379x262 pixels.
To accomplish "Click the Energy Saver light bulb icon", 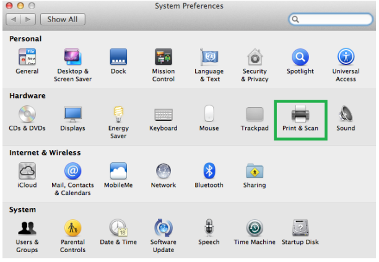I will 118,115.
